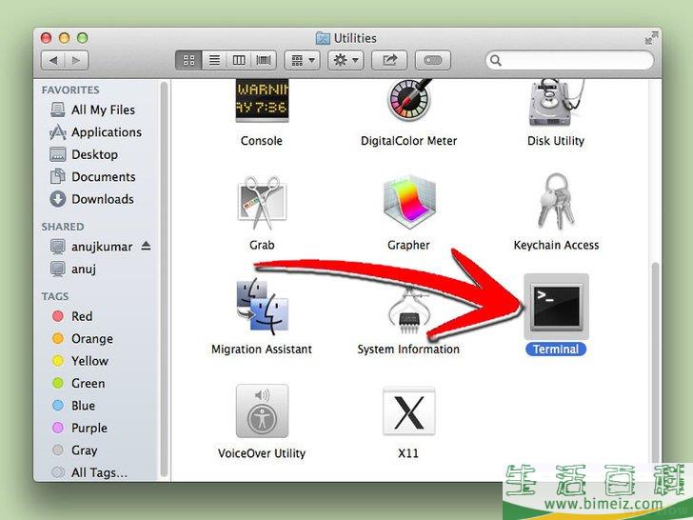Go back with the left arrow button
This screenshot has height=520, width=693.
(x=53, y=60)
